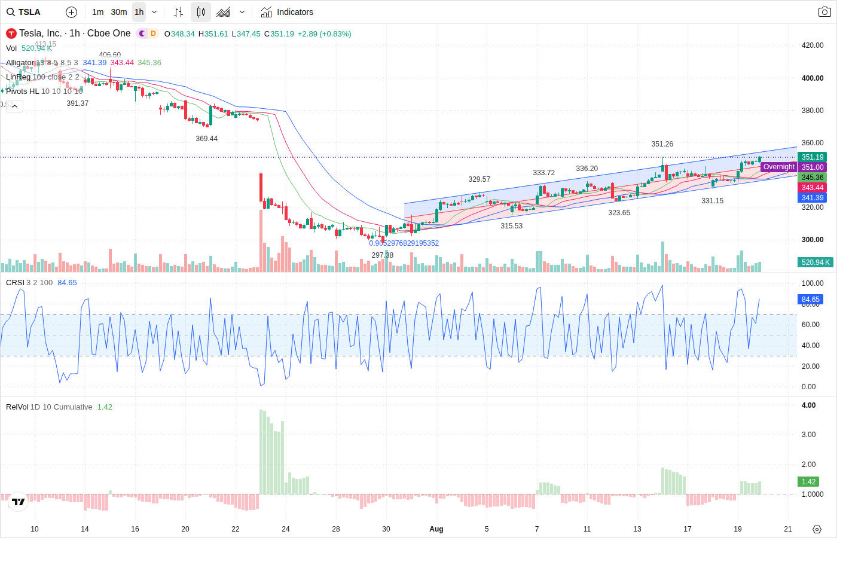
Task: Click the TradingView logo
Action: 19,502
